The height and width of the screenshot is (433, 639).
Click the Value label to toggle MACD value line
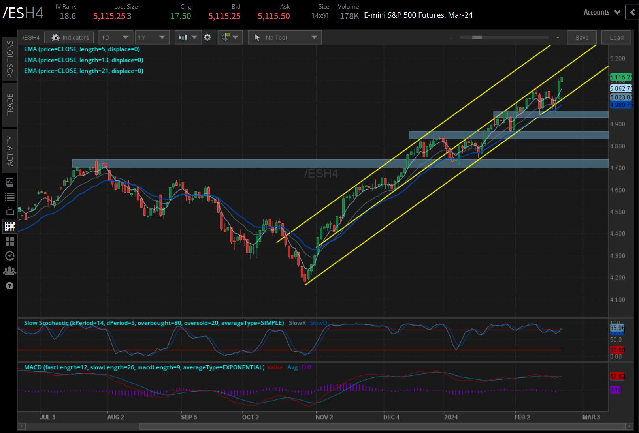275,367
